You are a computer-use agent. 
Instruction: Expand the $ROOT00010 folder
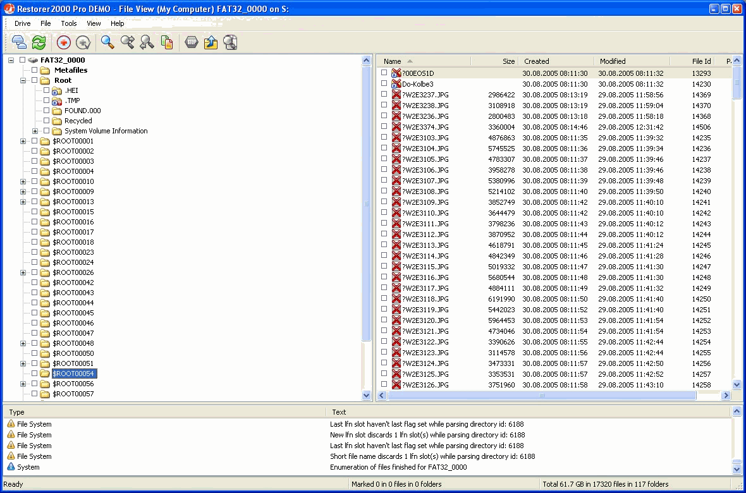coord(23,181)
